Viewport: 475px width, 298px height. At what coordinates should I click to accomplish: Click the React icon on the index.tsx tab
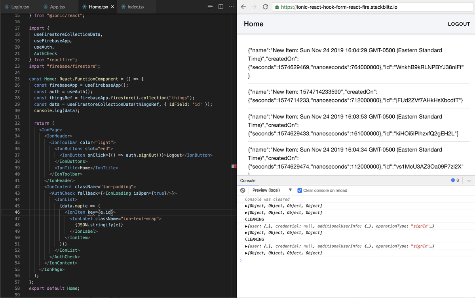pyautogui.click(x=124, y=7)
